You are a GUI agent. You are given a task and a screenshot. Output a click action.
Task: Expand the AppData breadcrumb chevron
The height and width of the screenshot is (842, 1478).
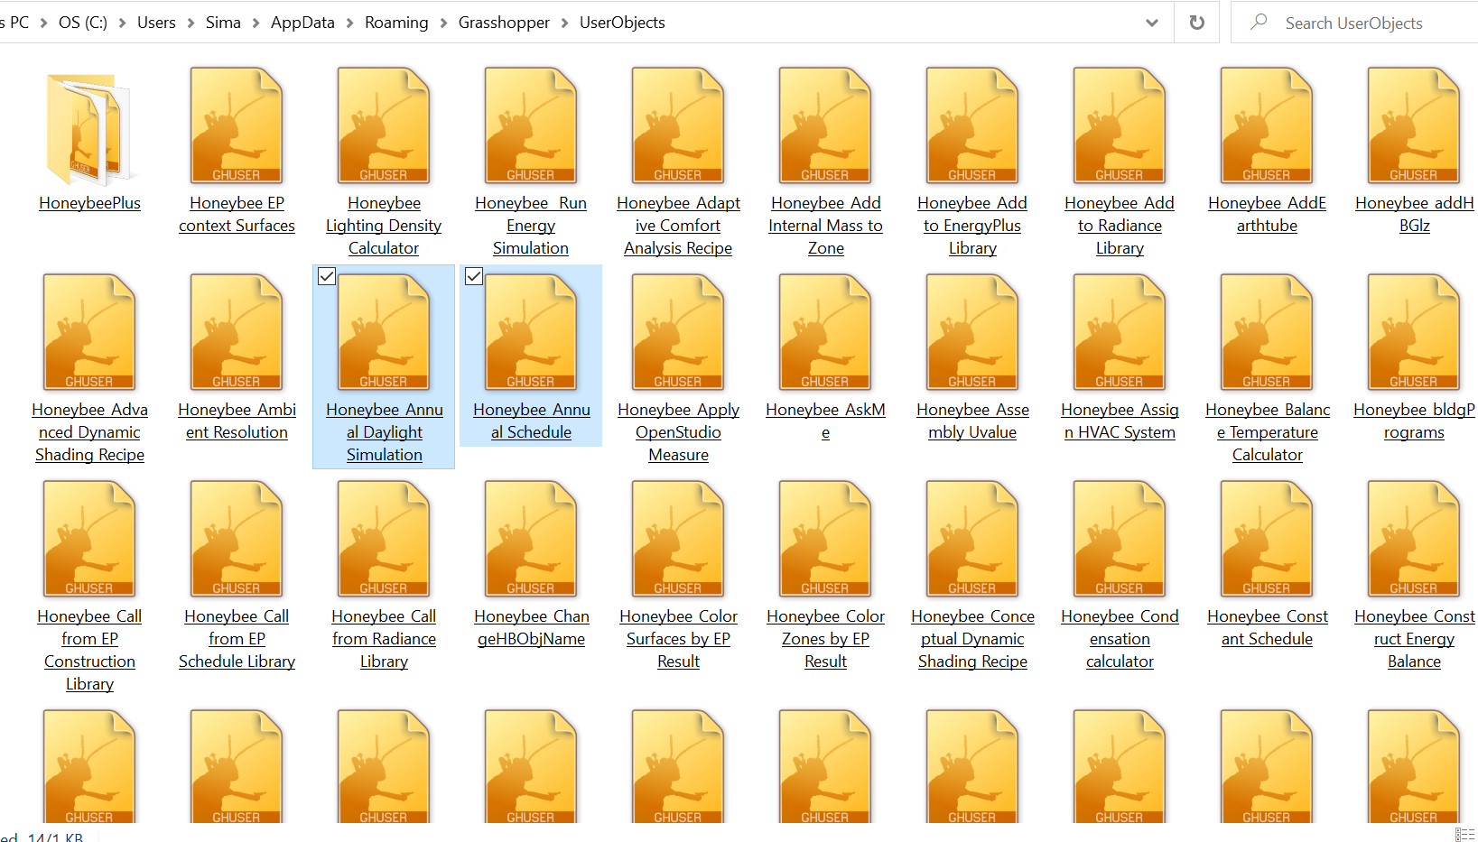coord(349,23)
